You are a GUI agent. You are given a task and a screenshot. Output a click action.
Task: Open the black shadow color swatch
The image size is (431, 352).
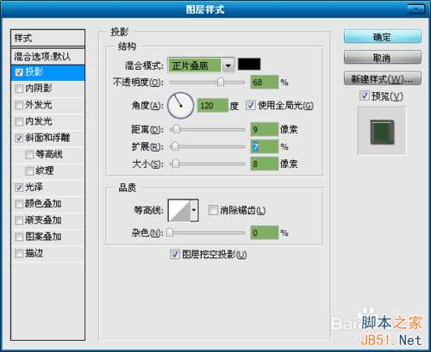coord(249,64)
